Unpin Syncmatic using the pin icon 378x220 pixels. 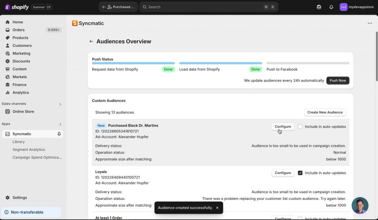pyautogui.click(x=59, y=134)
